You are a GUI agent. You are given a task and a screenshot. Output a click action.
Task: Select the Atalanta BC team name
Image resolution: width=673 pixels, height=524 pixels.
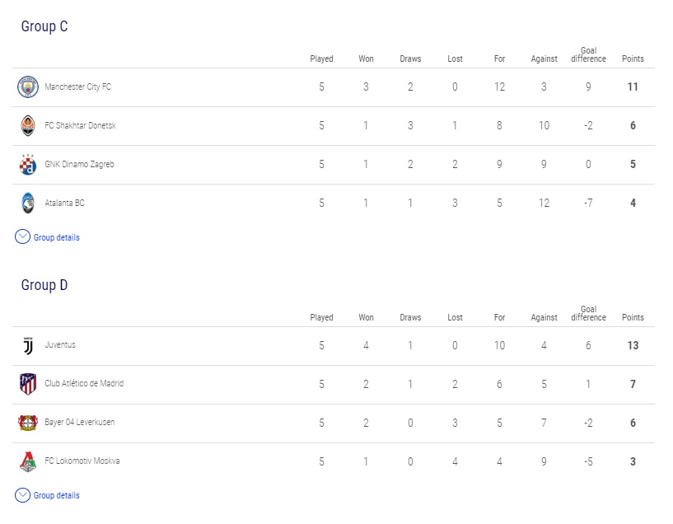click(x=64, y=203)
